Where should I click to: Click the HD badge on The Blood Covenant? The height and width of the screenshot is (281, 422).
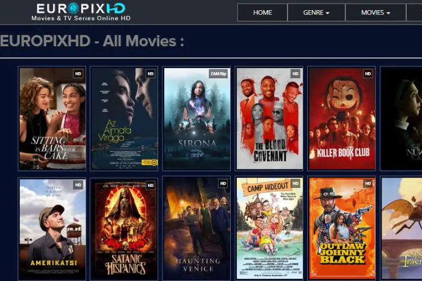pos(295,74)
